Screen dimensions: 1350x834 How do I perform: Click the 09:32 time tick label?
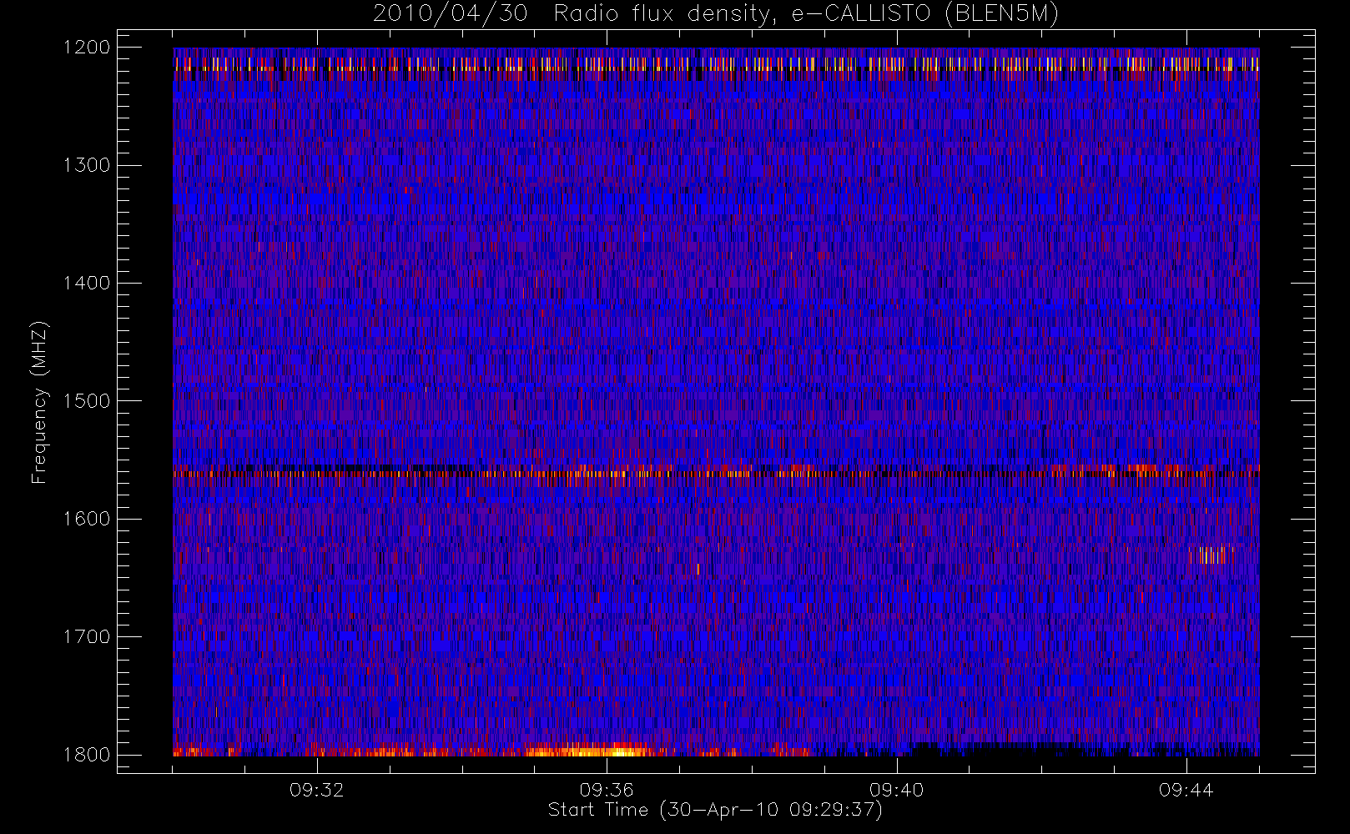pyautogui.click(x=317, y=790)
